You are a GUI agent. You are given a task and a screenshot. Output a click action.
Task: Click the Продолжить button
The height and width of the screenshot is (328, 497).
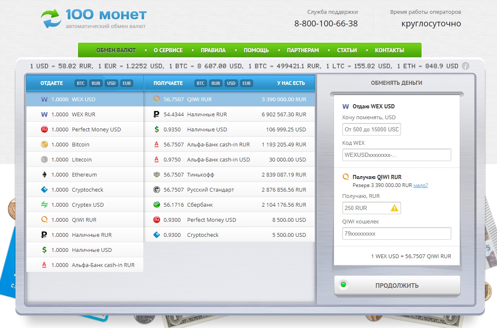click(397, 286)
